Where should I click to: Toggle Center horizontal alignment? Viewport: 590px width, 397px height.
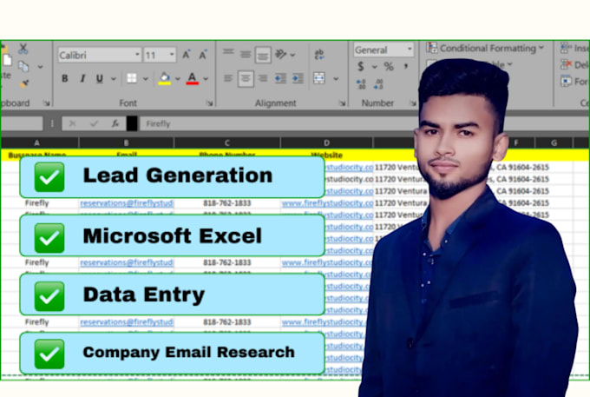[246, 79]
